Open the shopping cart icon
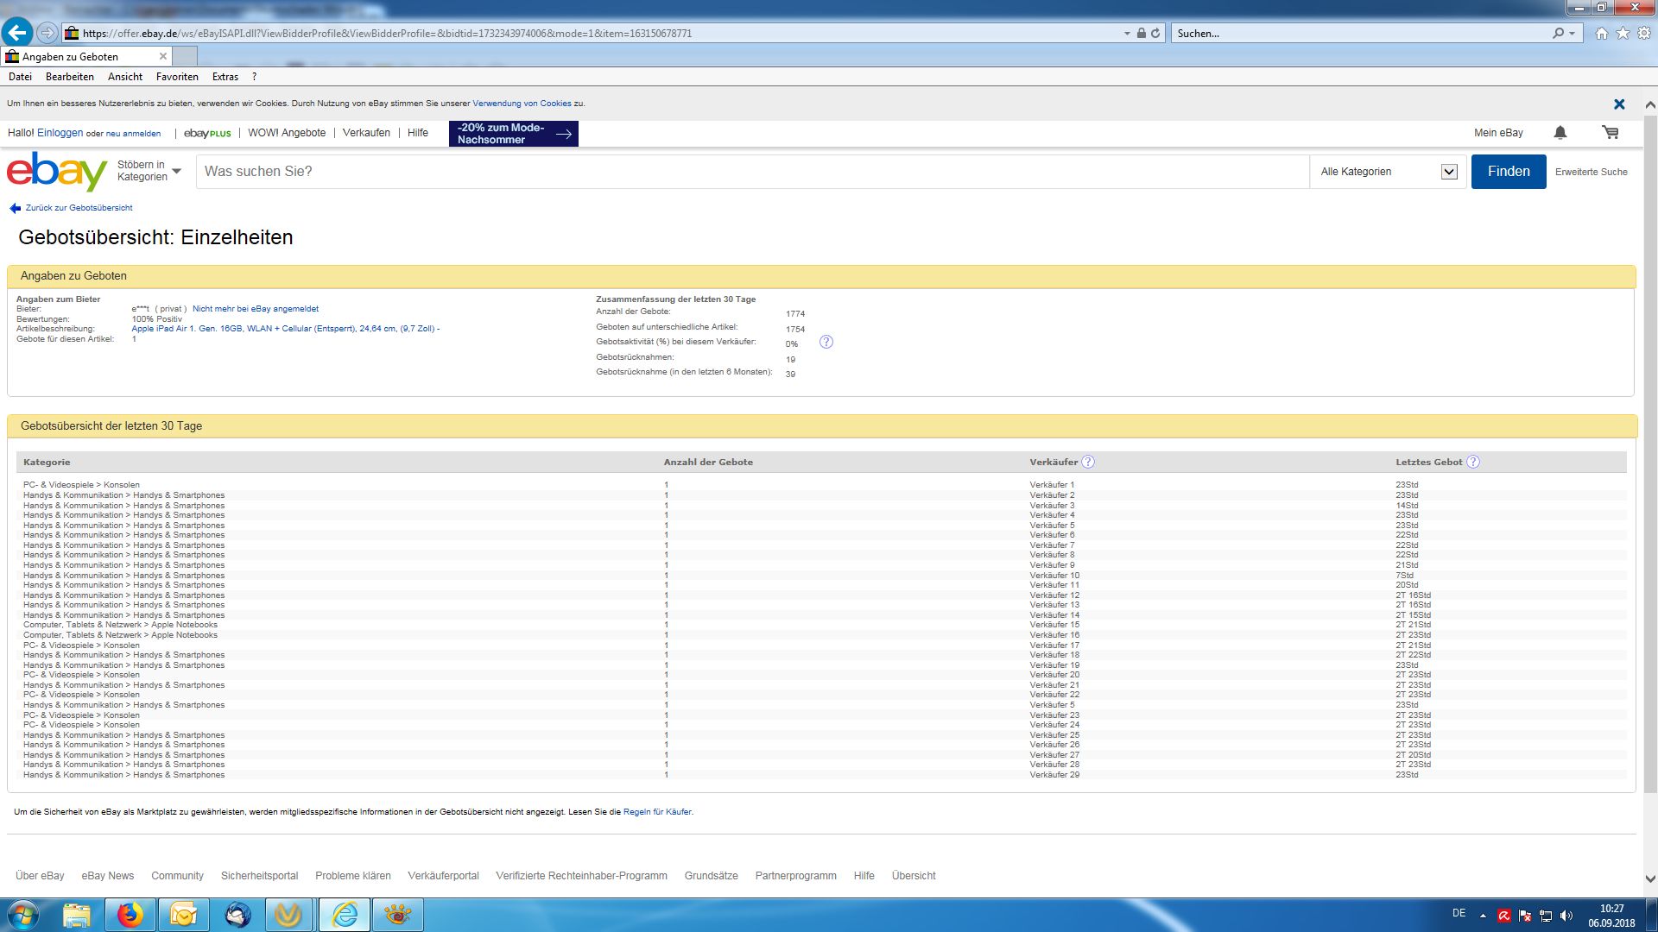Screen dimensions: 1658x932 1610,133
